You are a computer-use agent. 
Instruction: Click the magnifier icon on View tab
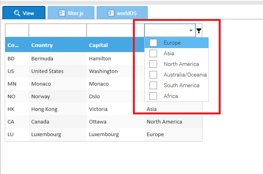17,13
